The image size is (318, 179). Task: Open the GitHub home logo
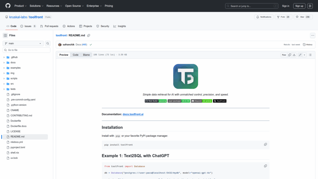[8, 6]
